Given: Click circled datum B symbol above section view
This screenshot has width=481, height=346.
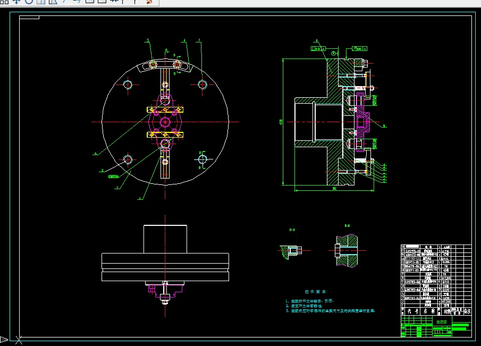Looking at the screenshot, I should tap(334, 53).
